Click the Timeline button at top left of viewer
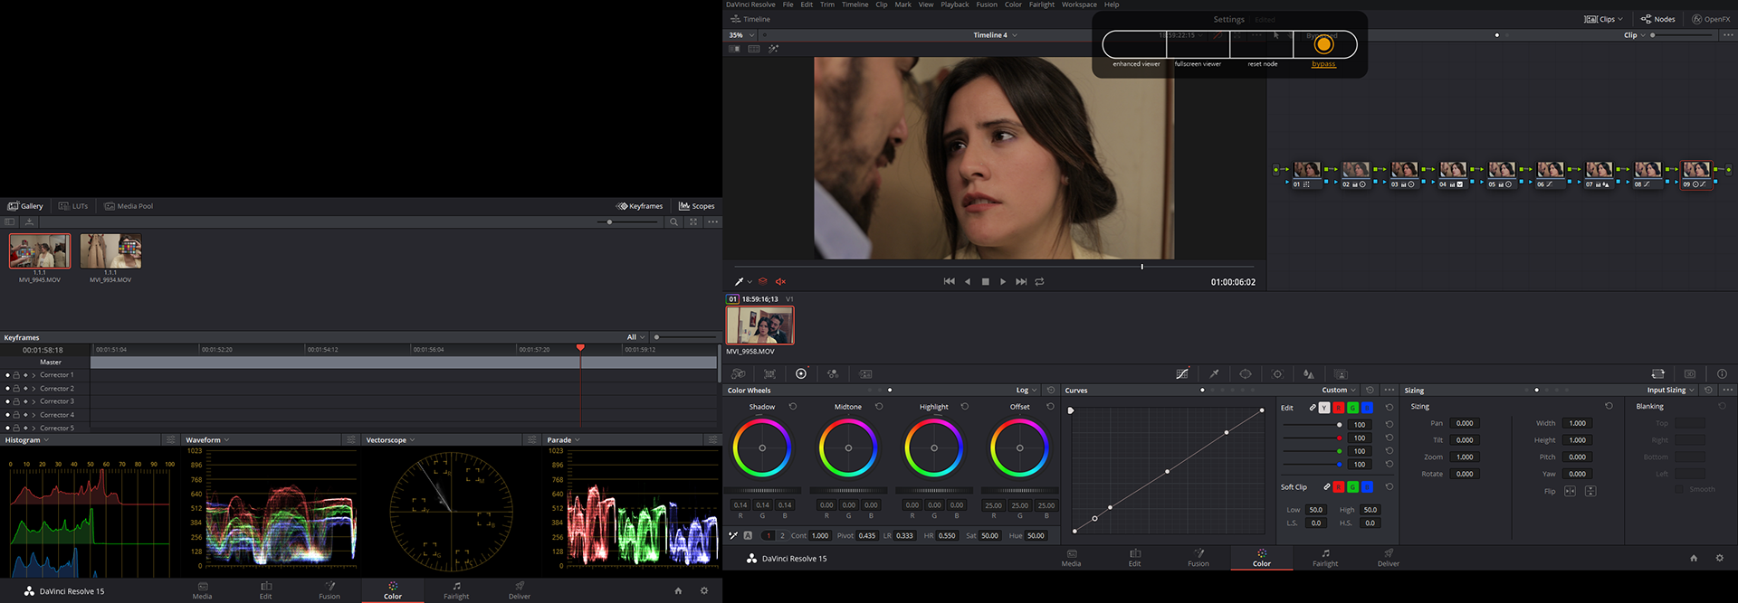Image resolution: width=1738 pixels, height=603 pixels. click(x=750, y=19)
